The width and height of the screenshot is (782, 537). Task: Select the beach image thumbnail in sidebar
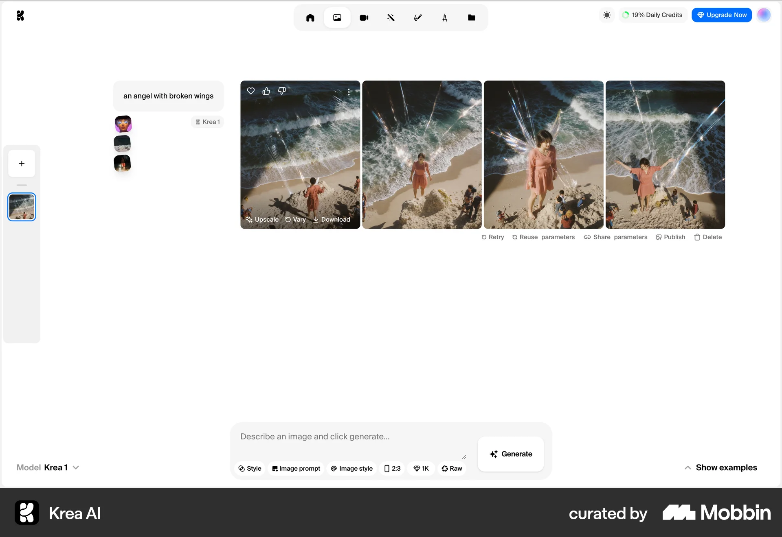[x=22, y=207]
